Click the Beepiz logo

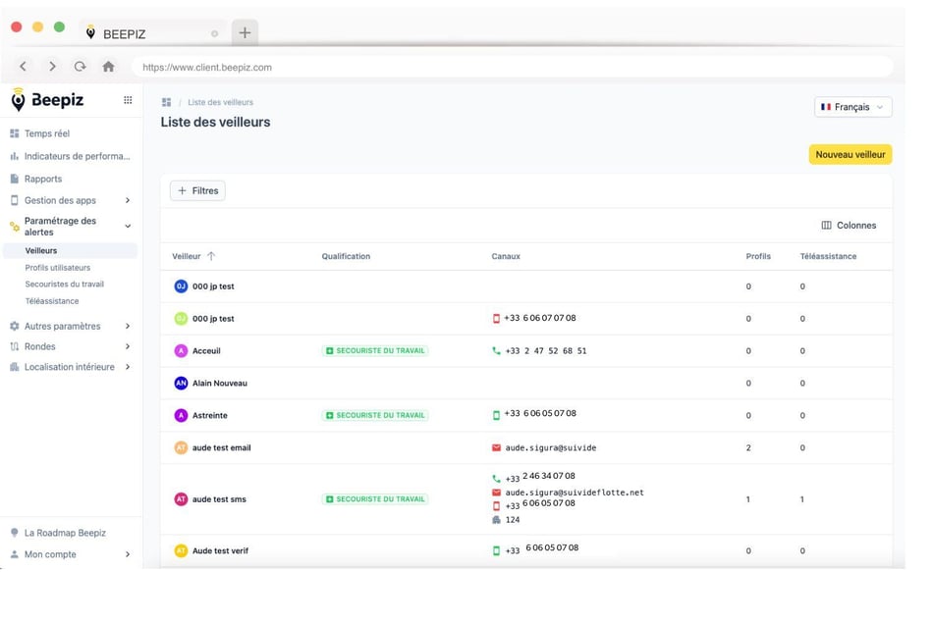click(47, 100)
